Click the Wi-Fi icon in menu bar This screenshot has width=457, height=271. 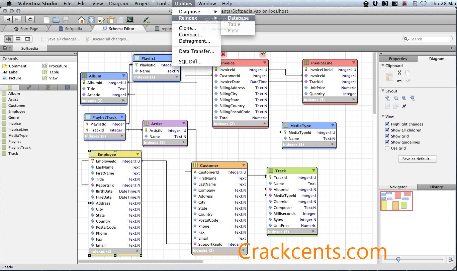(x=424, y=4)
